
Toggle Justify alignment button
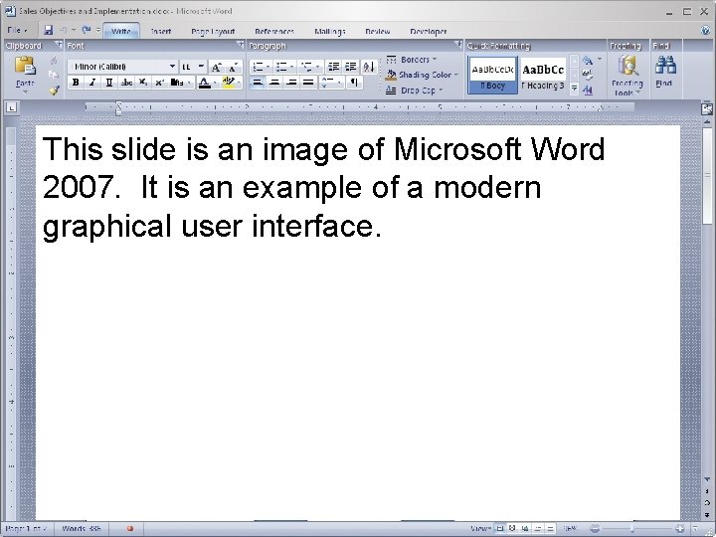click(x=308, y=83)
